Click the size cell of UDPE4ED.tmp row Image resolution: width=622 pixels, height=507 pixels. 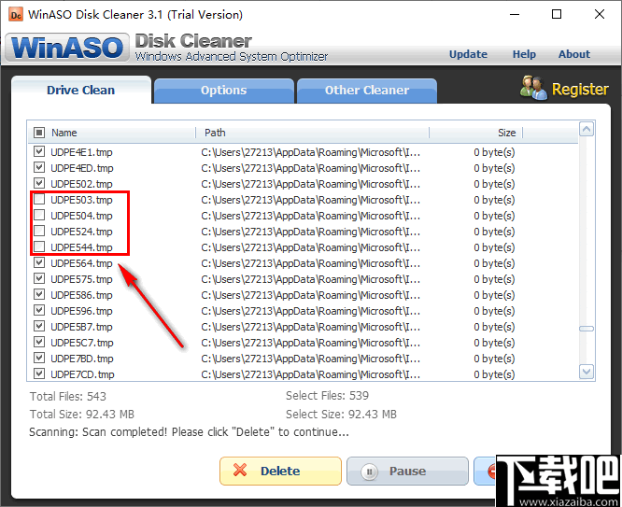pyautogui.click(x=494, y=168)
